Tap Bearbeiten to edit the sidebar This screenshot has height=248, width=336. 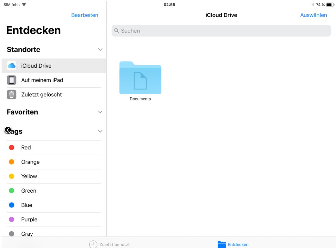85,15
